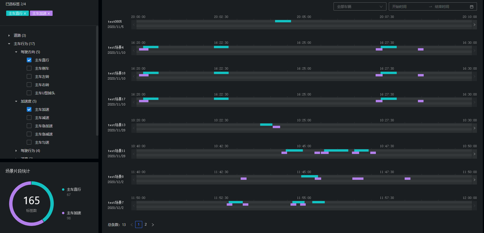
Task: Click the right arrow on test场景8 timeline
Action: [474, 180]
